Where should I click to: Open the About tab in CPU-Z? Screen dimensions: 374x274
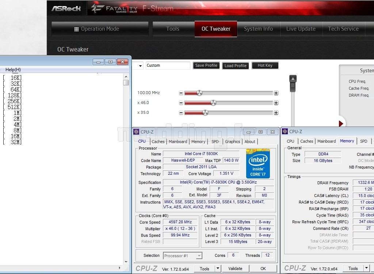tap(250, 142)
